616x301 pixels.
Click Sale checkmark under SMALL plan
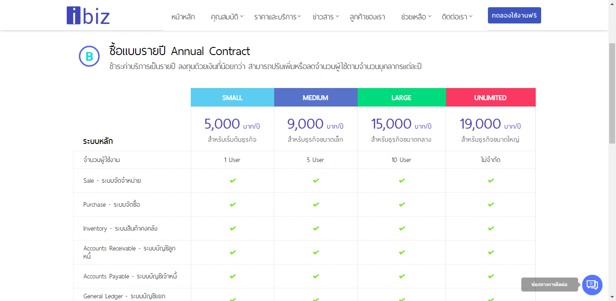click(x=233, y=181)
